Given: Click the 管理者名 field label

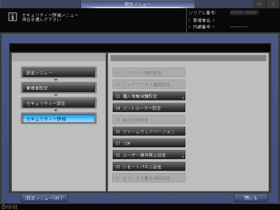Looking at the screenshot, I should [201, 20].
